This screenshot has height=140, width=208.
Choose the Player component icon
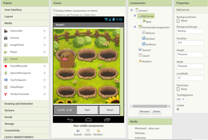(x=6, y=52)
